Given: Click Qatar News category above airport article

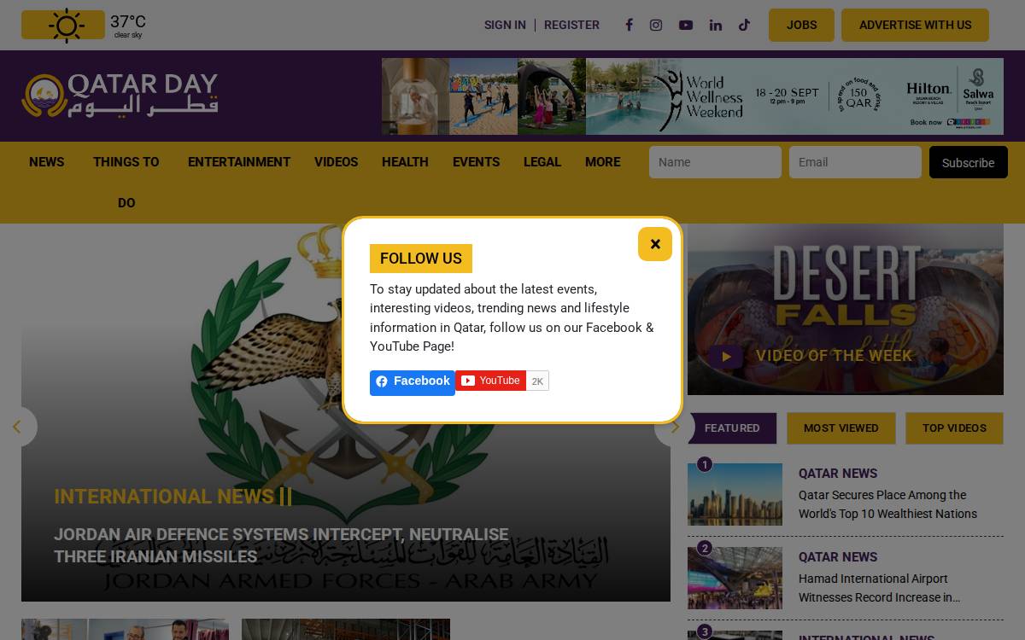Looking at the screenshot, I should coord(838,557).
